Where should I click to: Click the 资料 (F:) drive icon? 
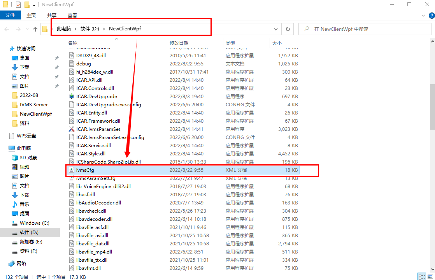(x=15, y=252)
